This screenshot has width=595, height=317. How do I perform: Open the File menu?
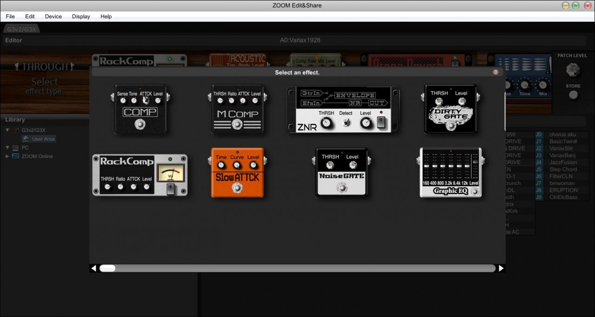pos(10,16)
